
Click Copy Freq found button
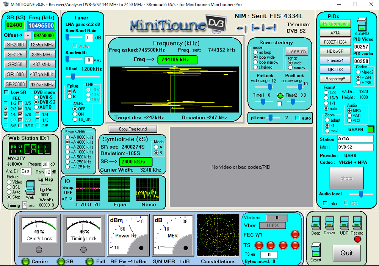tap(133, 129)
